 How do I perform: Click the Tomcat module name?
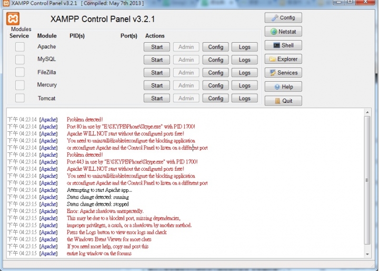click(x=47, y=98)
